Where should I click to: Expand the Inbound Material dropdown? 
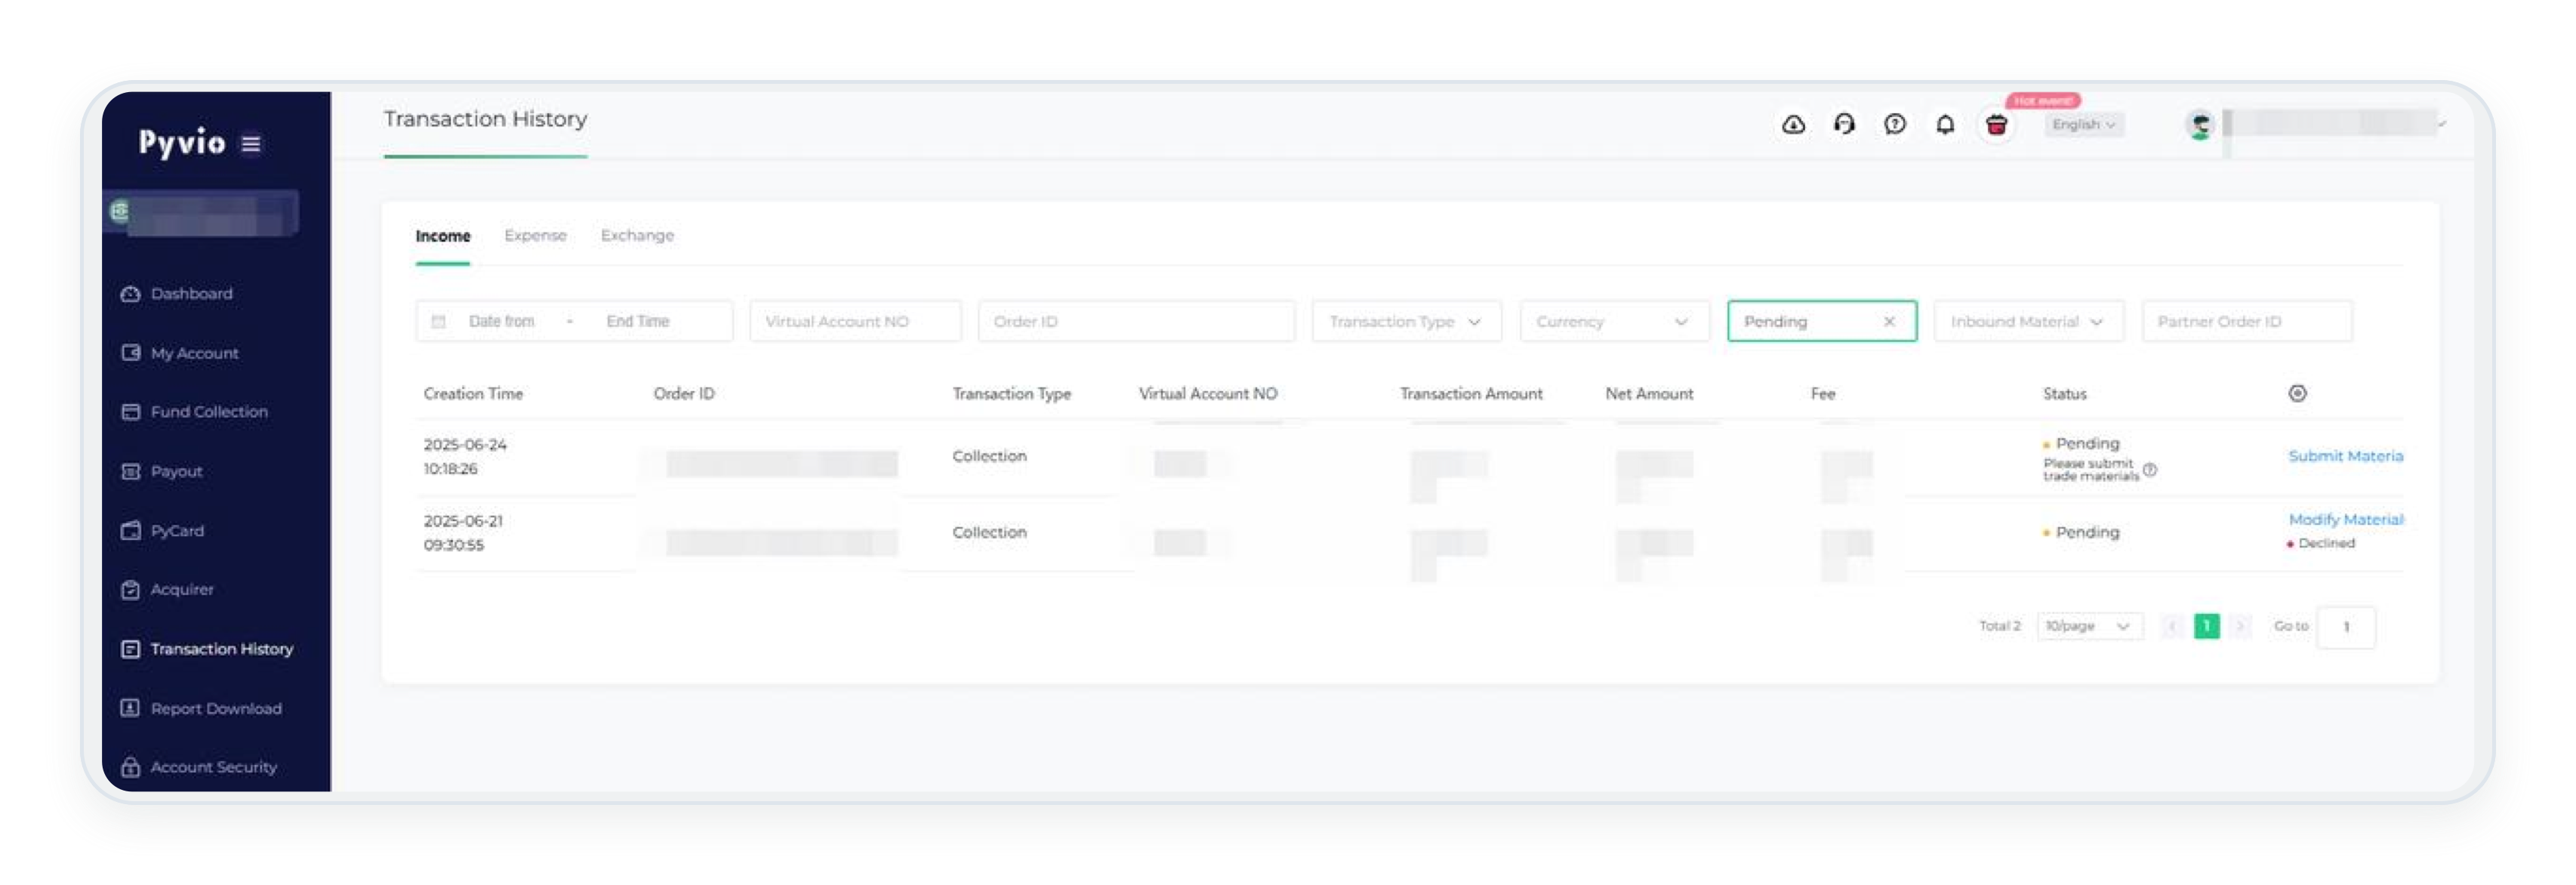pos(2027,321)
